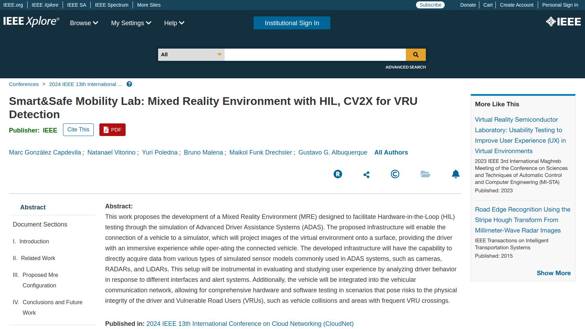Click the Cite This button
Screen dimensions: 585x329
78,130
